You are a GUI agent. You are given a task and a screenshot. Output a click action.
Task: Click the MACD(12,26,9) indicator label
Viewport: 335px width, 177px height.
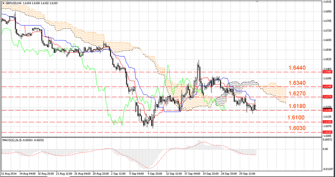[x=11, y=140]
